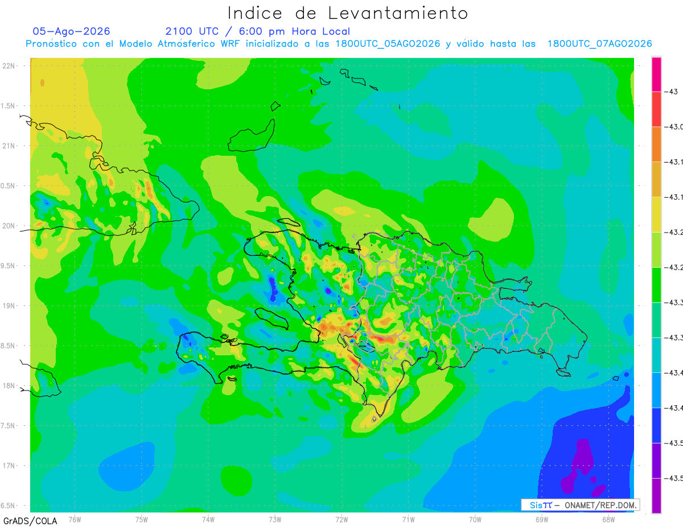The image size is (683, 527).
Task: Pick the deep blue swatch in the colorbar
Action: [x=656, y=425]
